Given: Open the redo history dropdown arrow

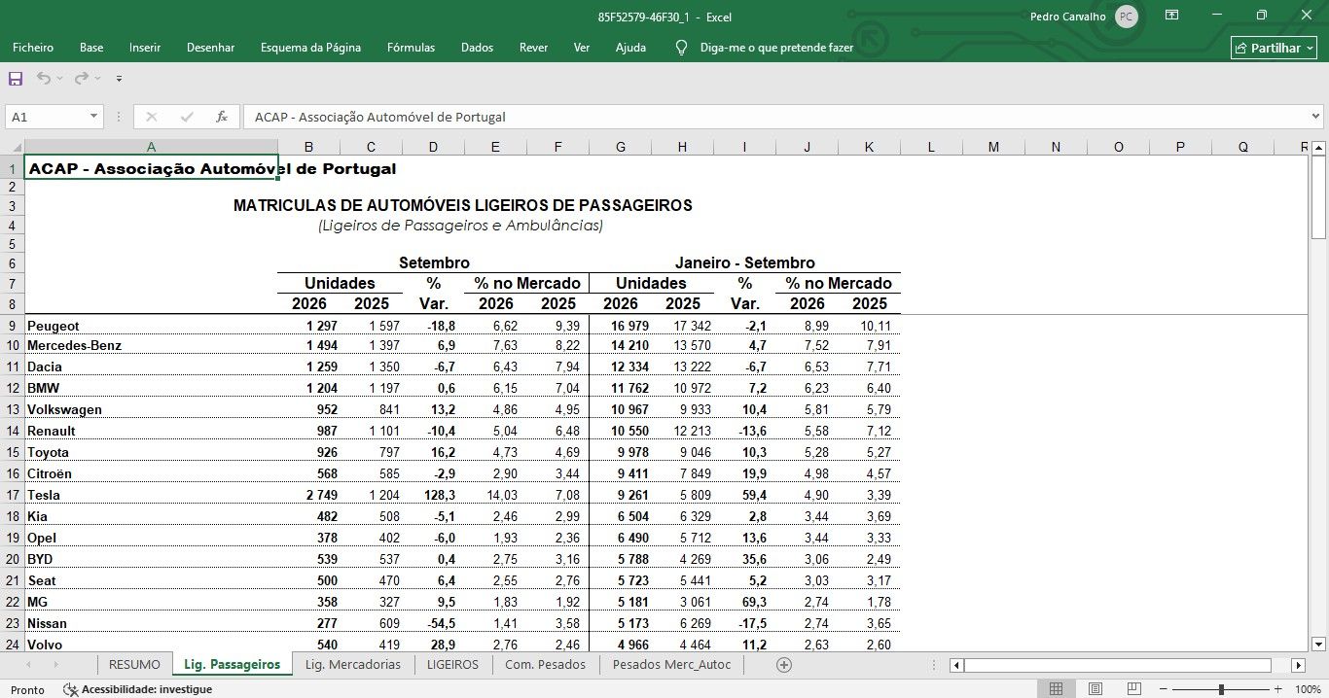Looking at the screenshot, I should coord(98,78).
